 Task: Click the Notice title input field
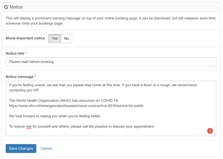pyautogui.click(x=111, y=62)
